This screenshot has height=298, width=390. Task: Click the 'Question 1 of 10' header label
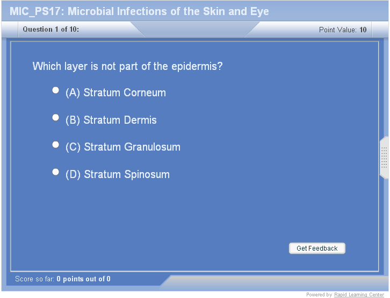(x=51, y=30)
